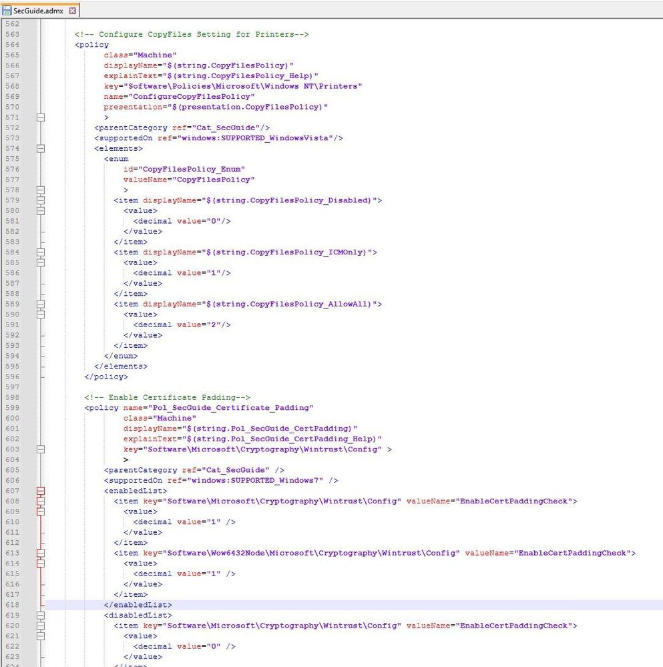663x667 pixels.
Task: Collapse the value fold at line 614
Action: (41, 564)
